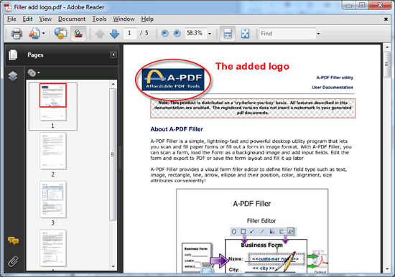Open the Document menu
395x277 pixels.
72,19
